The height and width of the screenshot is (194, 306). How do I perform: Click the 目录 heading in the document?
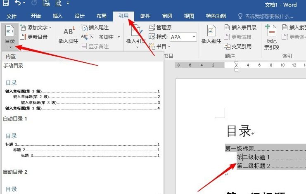[239, 131]
